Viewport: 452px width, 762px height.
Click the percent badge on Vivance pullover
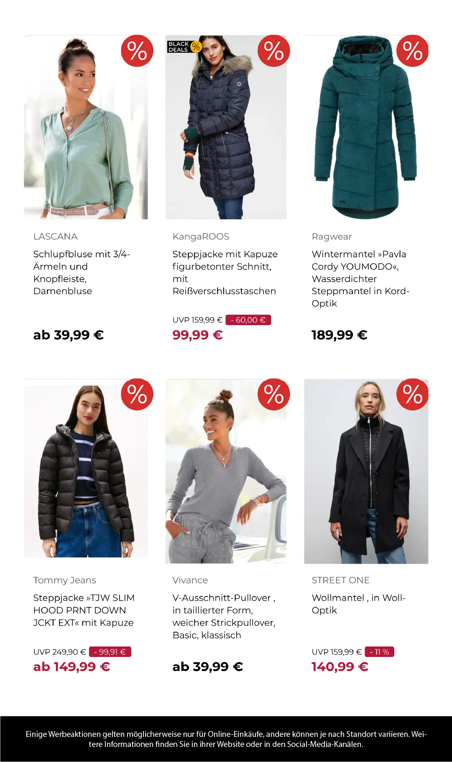pos(274,394)
